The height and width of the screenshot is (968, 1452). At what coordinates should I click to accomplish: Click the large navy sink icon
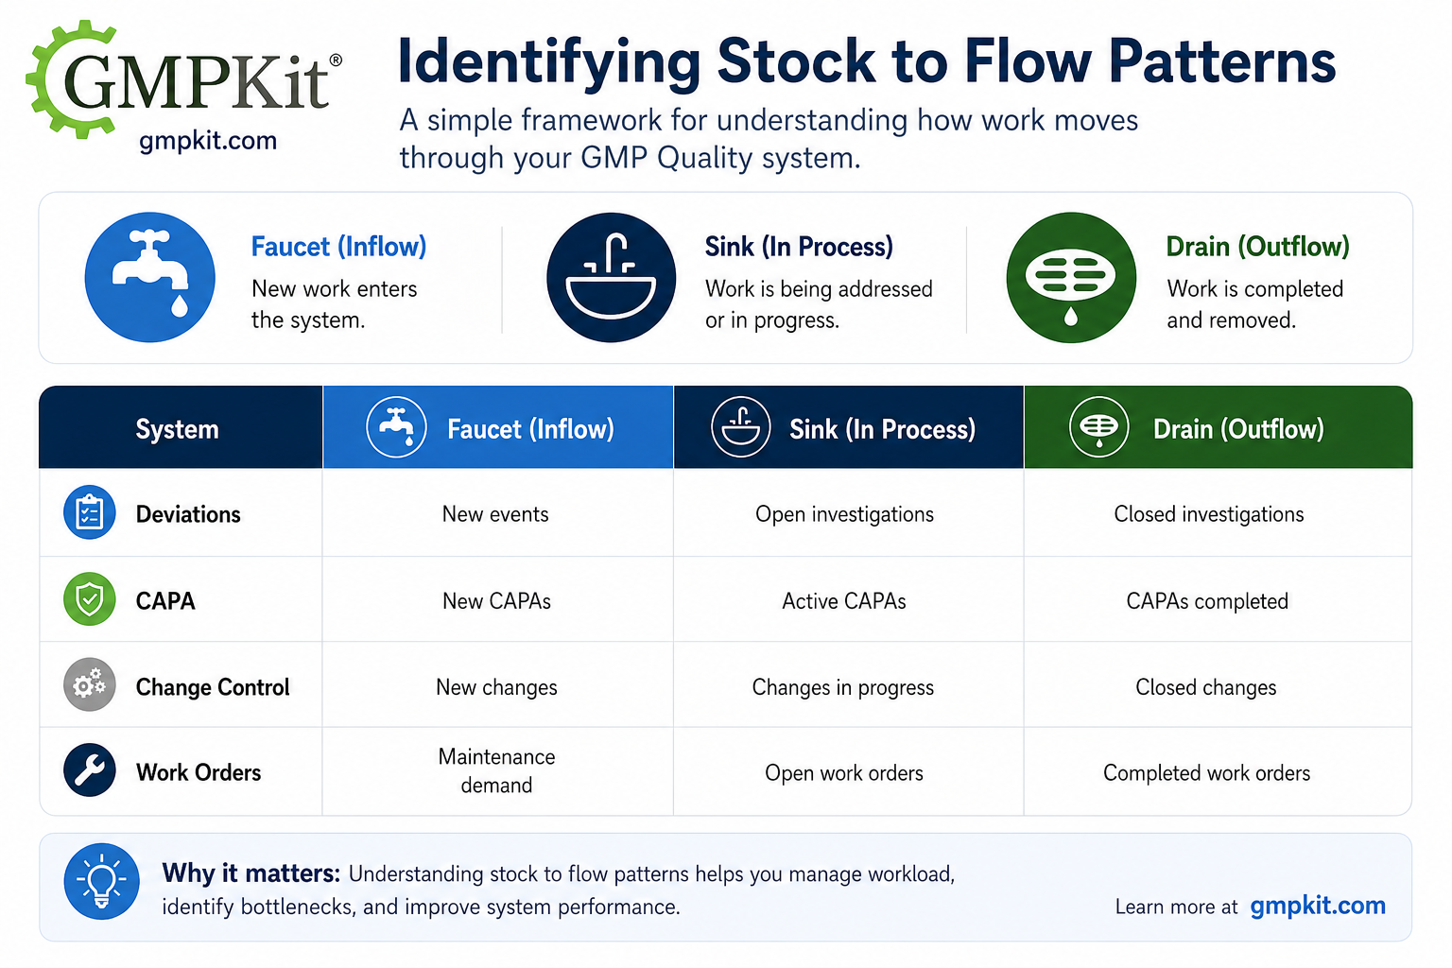pos(612,277)
